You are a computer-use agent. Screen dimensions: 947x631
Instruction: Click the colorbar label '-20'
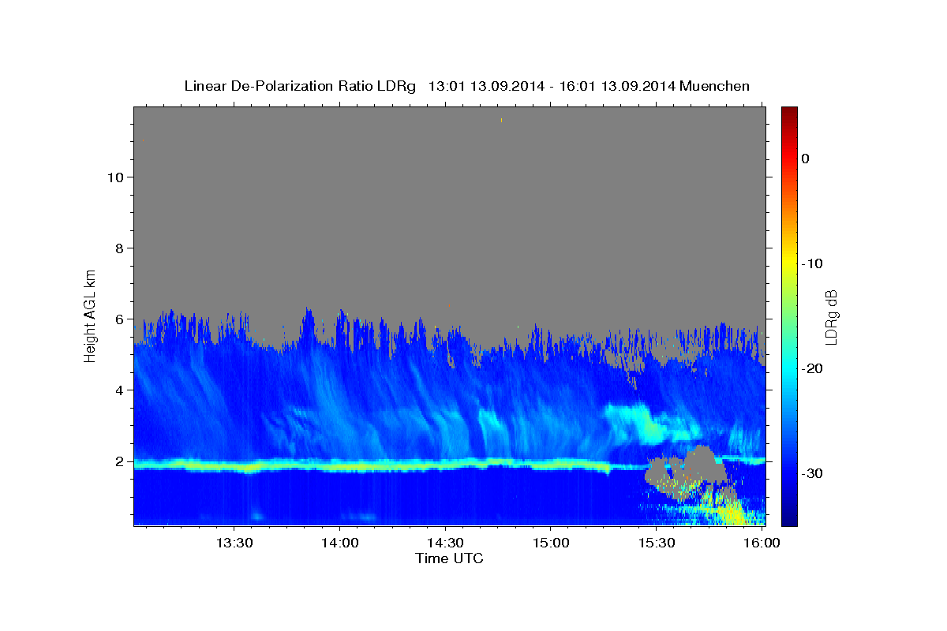813,368
